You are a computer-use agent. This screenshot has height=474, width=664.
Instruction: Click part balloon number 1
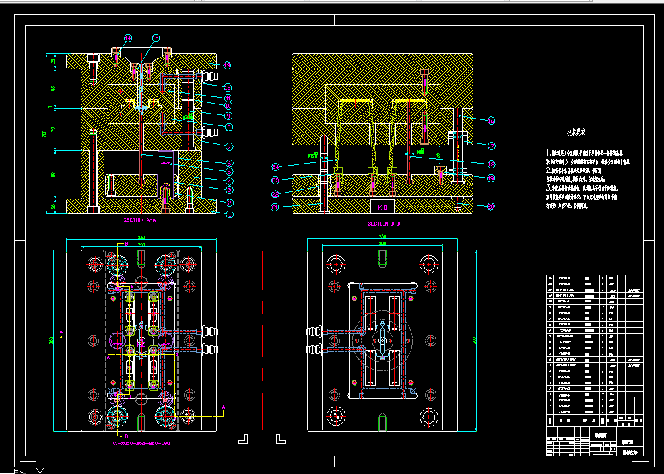click(x=230, y=215)
